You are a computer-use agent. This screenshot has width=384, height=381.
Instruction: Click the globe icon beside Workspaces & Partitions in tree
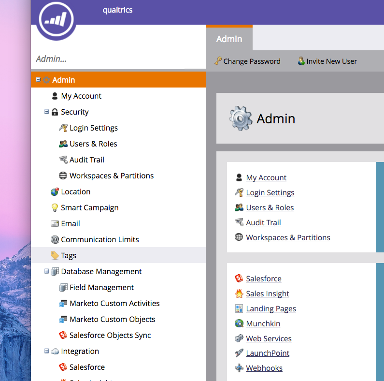pos(63,176)
